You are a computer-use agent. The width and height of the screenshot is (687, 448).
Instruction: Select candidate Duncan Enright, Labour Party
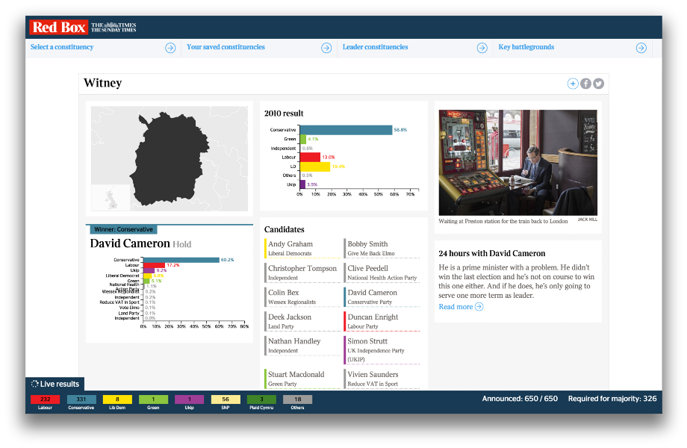[x=372, y=321]
